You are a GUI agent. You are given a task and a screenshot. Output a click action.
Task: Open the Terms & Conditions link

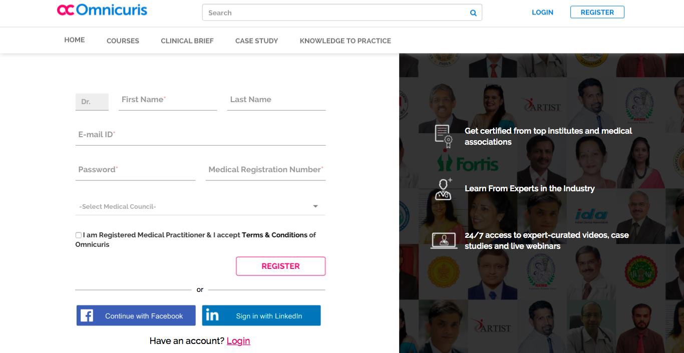pyautogui.click(x=274, y=235)
